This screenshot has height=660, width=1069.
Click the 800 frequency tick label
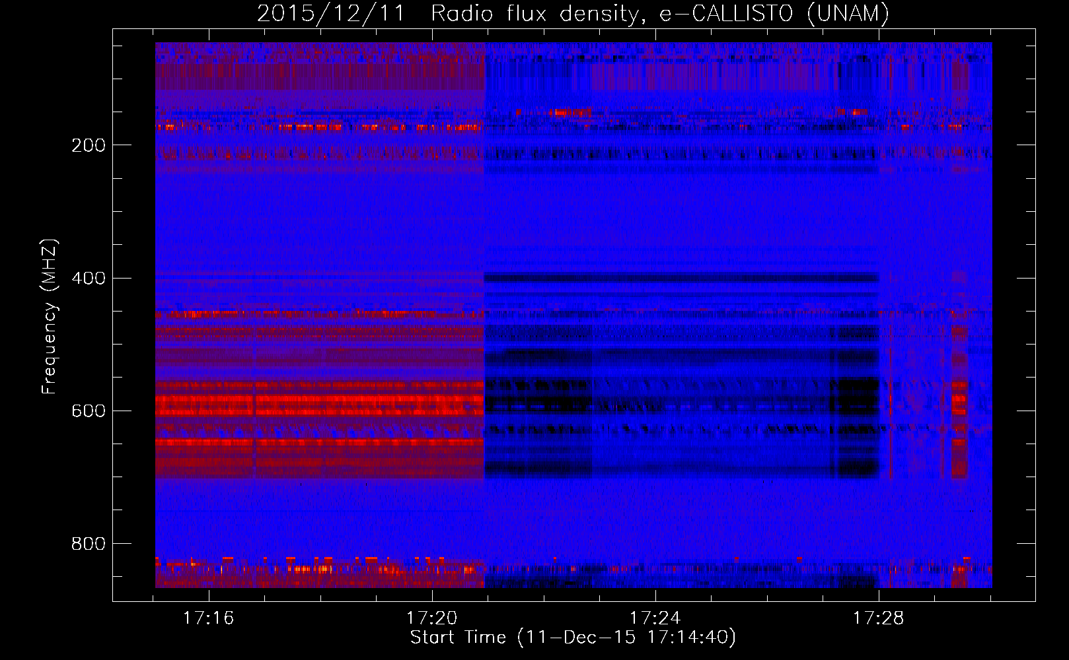click(89, 544)
